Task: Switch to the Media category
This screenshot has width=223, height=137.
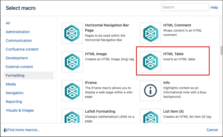Action: [x=11, y=84]
